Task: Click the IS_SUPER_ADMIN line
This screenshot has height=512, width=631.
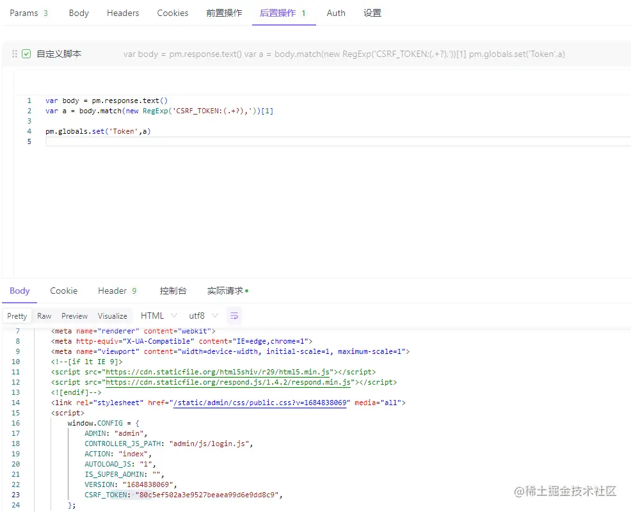Action: [x=124, y=475]
